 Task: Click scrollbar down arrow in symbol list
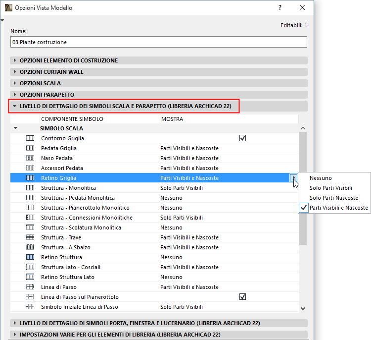click(x=303, y=308)
